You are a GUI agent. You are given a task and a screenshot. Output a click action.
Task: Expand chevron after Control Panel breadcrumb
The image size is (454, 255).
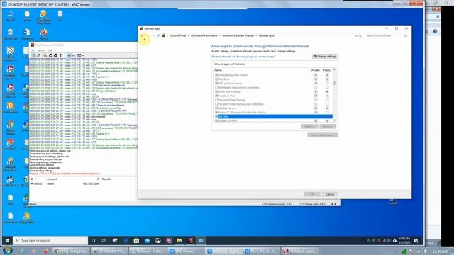[188, 35]
